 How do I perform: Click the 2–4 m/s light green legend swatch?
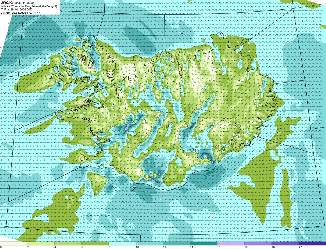(41, 244)
